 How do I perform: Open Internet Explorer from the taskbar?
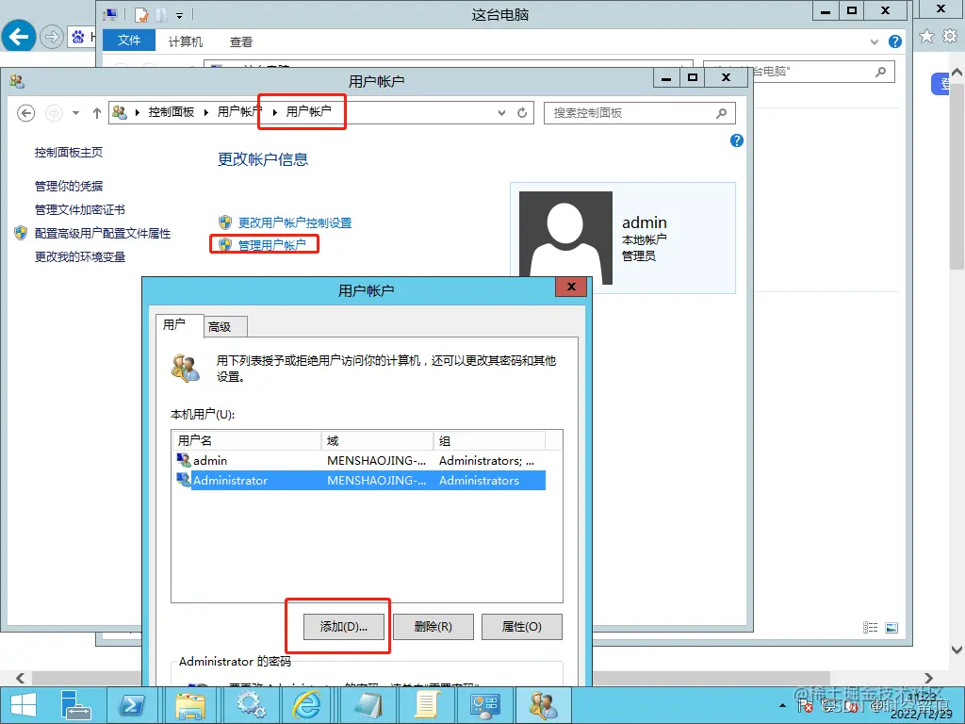pyautogui.click(x=307, y=705)
